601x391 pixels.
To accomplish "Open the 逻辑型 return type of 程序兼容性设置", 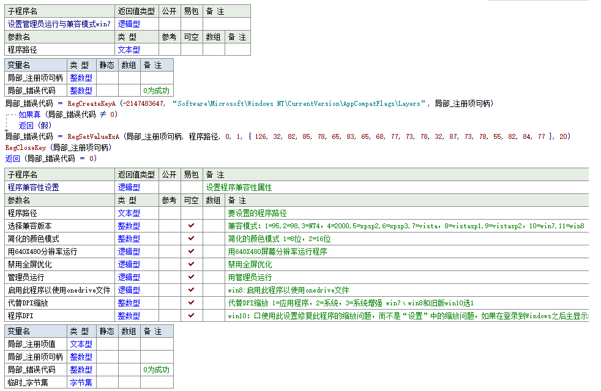I will coord(128,188).
